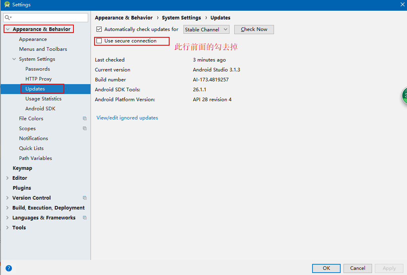This screenshot has width=407, height=275.
Task: Toggle Automatically check updates for checkbox
Action: click(x=99, y=29)
